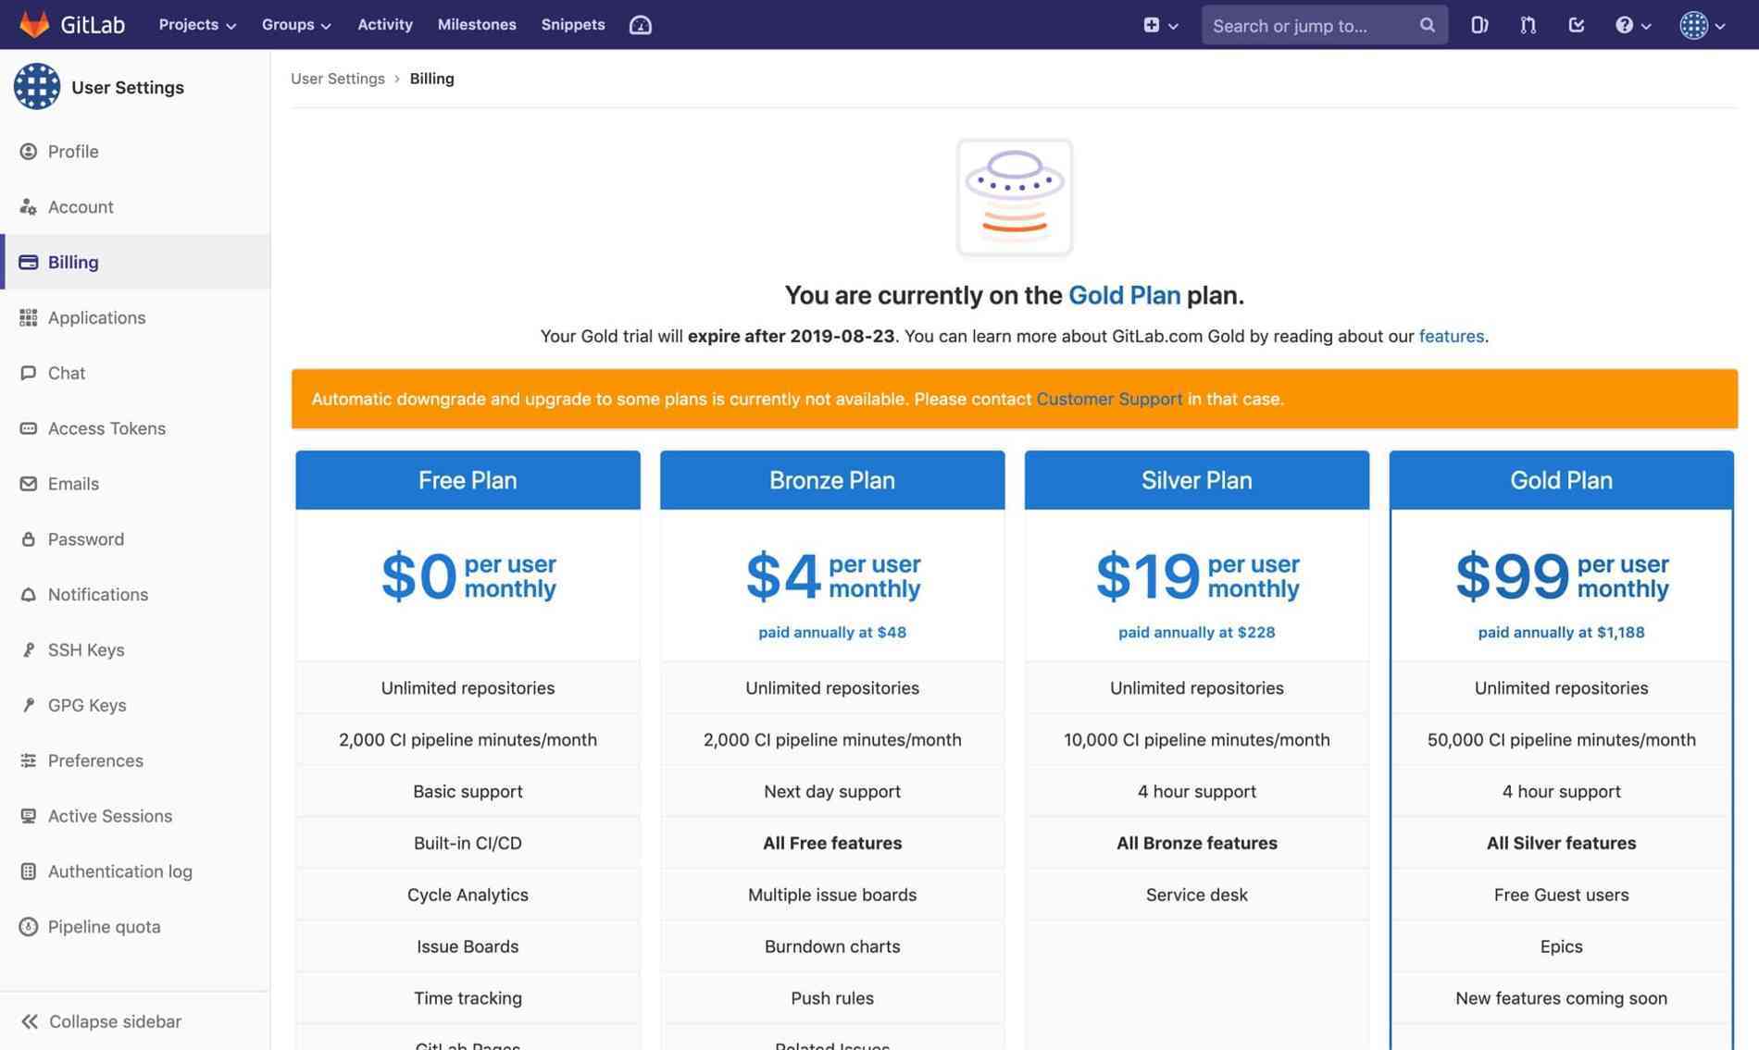Image resolution: width=1759 pixels, height=1050 pixels.
Task: Open the dashboard icon beside Snippets
Action: [x=640, y=25]
